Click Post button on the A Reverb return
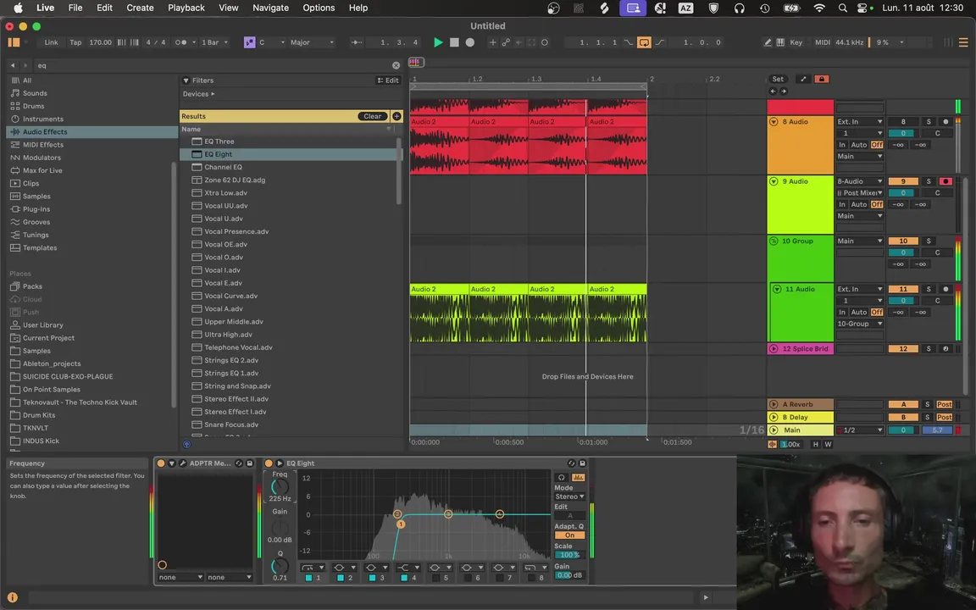Viewport: 976px width, 610px height. click(x=945, y=404)
